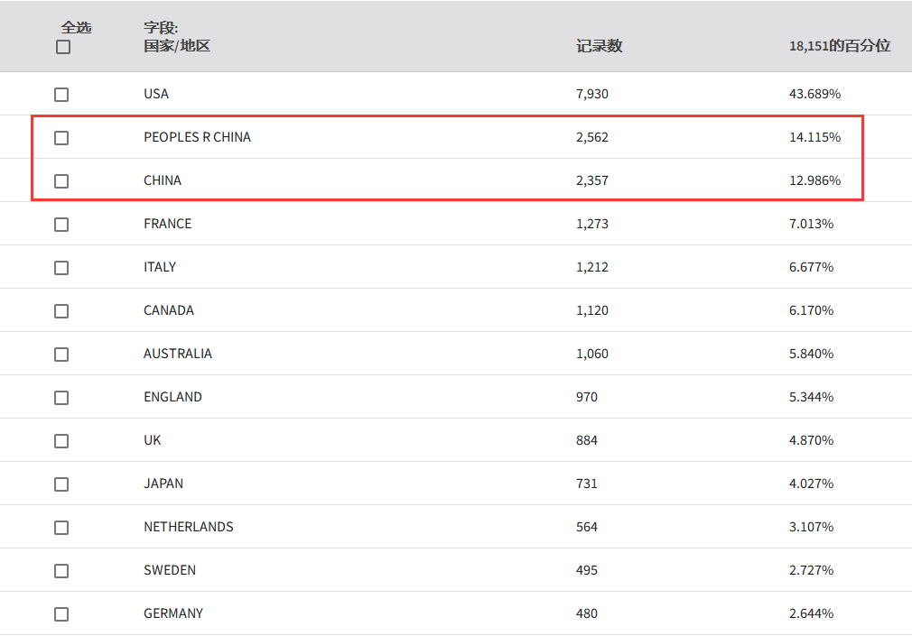Image resolution: width=912 pixels, height=636 pixels.
Task: Click the PEOPLES R CHINA country name
Action: [x=197, y=137]
